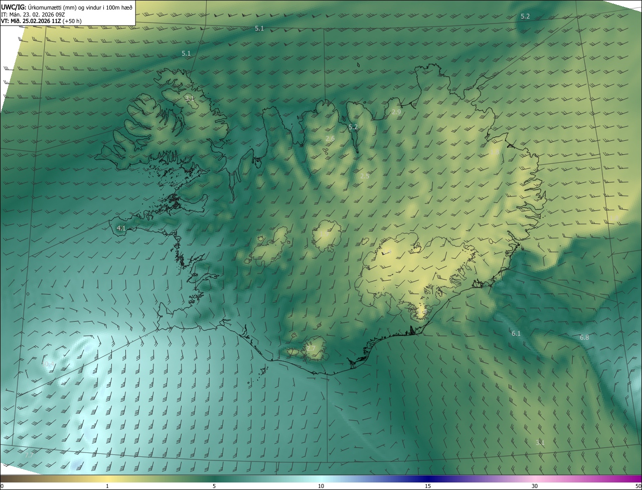The width and height of the screenshot is (642, 490).
Task: Click the magenta color band at the scale's end
Action: click(x=632, y=478)
